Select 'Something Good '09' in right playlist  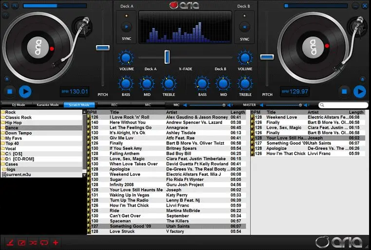[308, 143]
